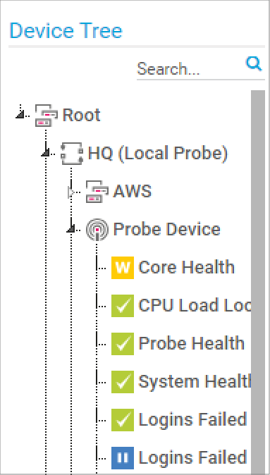Click the green check CPU Load icon

(123, 306)
